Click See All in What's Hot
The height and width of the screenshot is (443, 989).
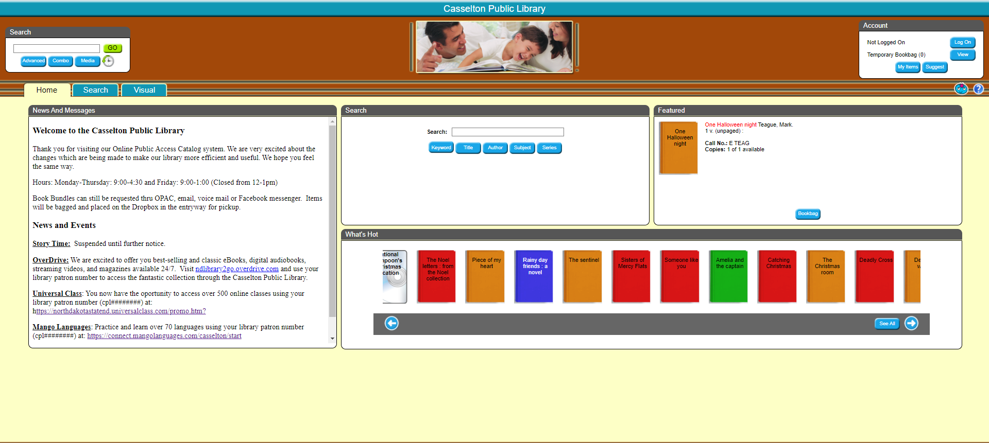pyautogui.click(x=886, y=324)
